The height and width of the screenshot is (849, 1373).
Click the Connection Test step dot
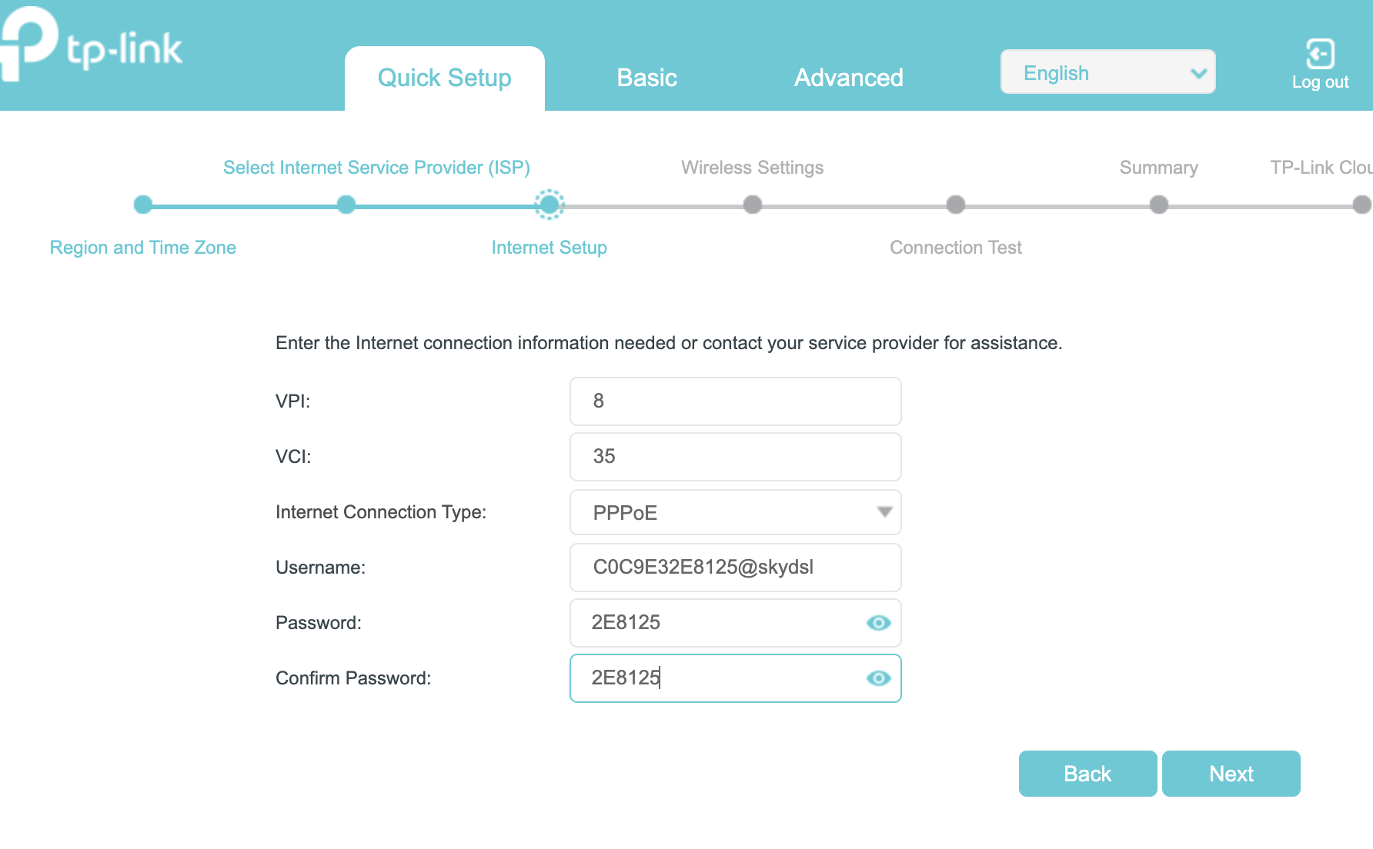pos(956,205)
